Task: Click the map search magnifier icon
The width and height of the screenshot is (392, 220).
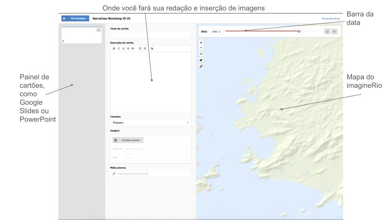Action: tap(335, 31)
